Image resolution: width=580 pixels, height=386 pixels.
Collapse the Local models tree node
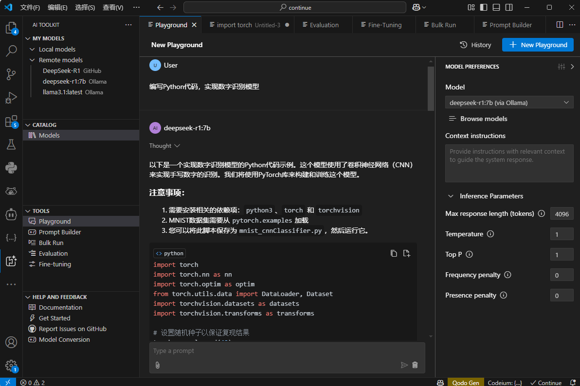coord(32,49)
